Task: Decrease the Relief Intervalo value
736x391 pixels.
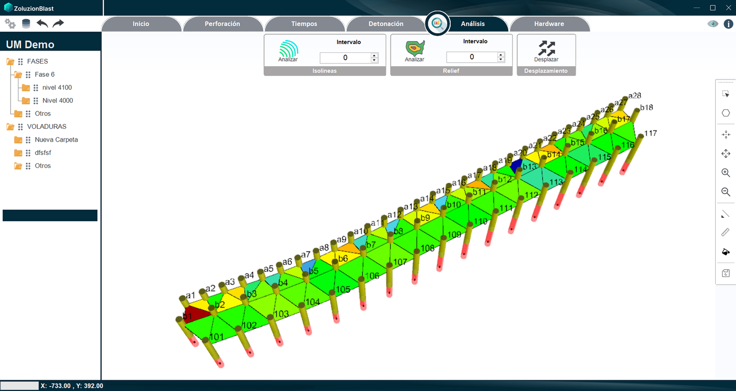Action: (501, 59)
